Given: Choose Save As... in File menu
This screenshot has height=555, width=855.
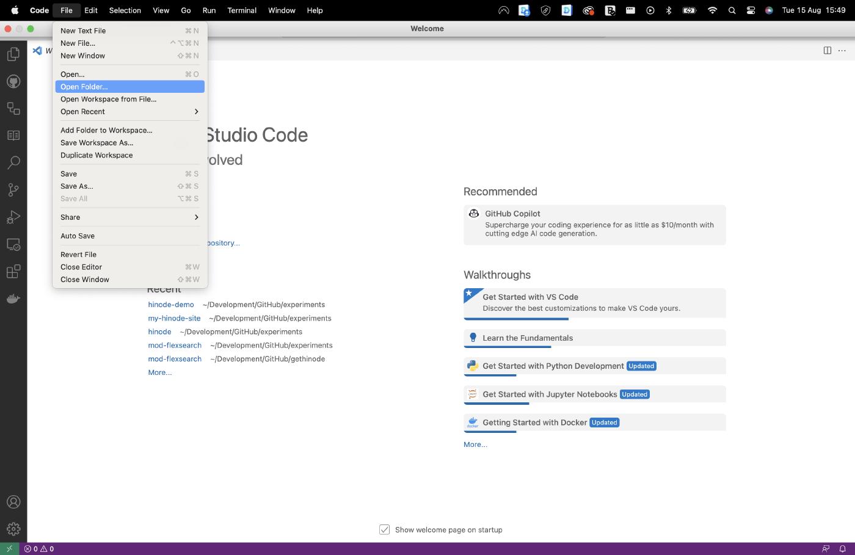Looking at the screenshot, I should [x=77, y=186].
